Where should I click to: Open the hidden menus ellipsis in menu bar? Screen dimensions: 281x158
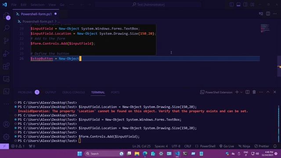[x=72, y=5]
